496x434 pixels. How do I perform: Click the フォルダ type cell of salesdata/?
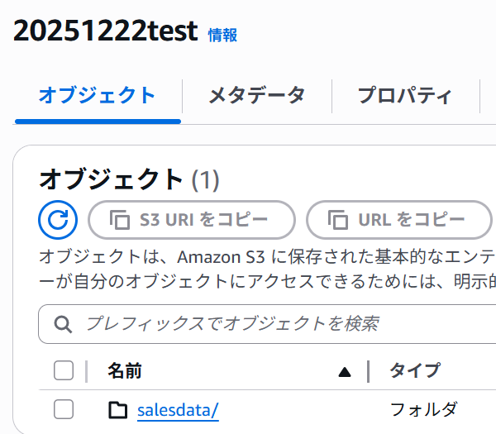424,410
